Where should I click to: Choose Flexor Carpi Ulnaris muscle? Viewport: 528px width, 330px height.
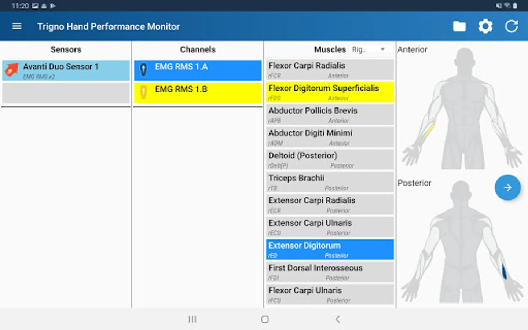(x=330, y=294)
